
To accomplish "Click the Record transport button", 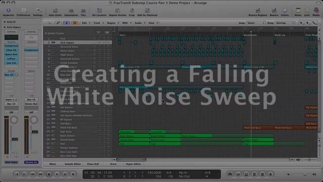I will point(73,174).
